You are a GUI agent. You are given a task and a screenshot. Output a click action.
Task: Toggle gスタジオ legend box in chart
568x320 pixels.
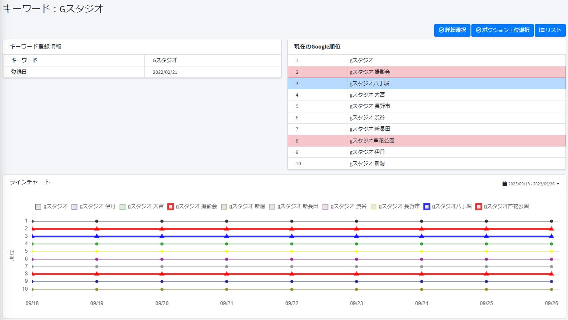pos(38,206)
